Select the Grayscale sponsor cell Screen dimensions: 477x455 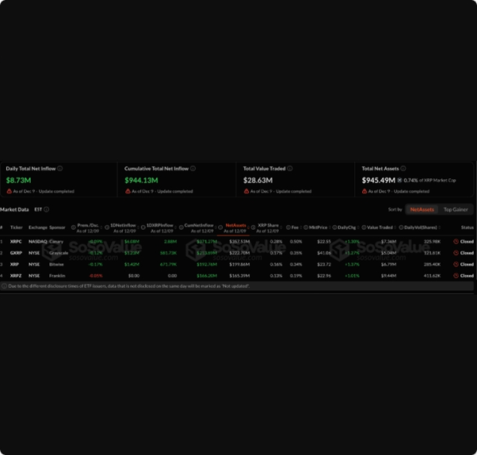point(59,253)
